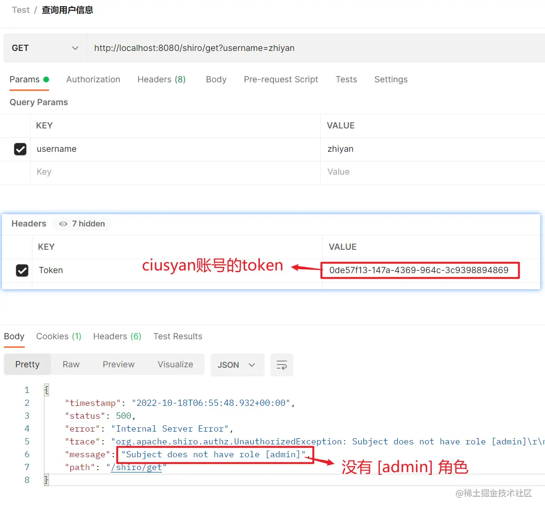This screenshot has width=545, height=511.
Task: Select the Raw response view
Action: point(71,364)
